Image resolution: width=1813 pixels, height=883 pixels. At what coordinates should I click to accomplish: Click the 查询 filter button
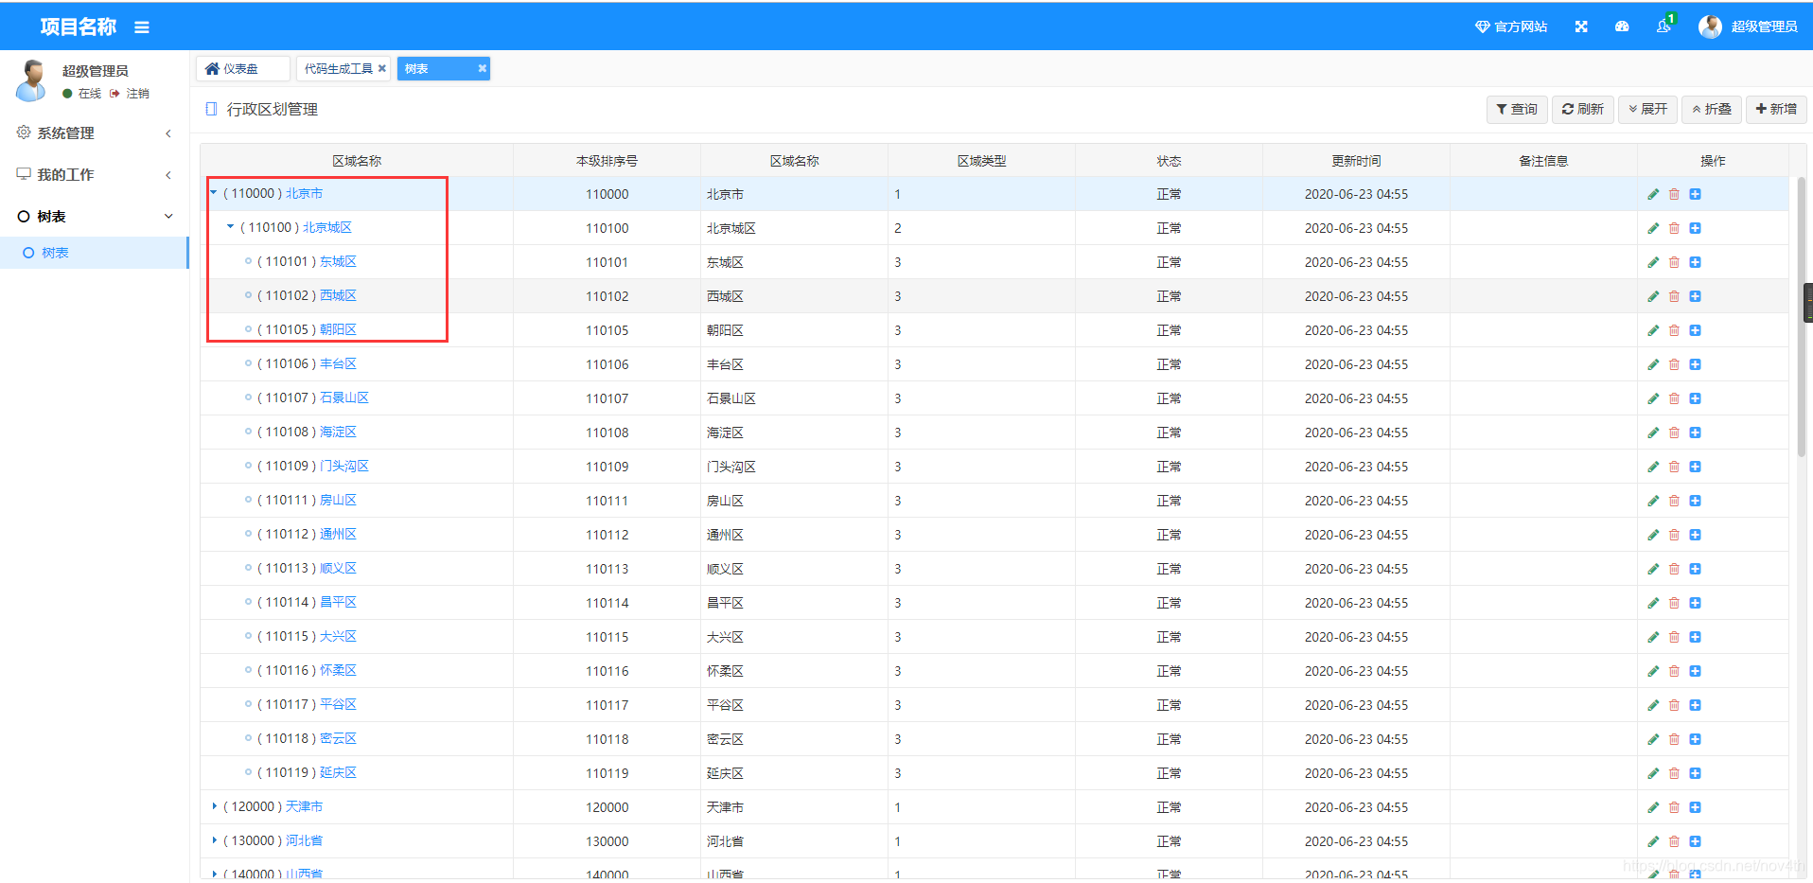[1517, 110]
